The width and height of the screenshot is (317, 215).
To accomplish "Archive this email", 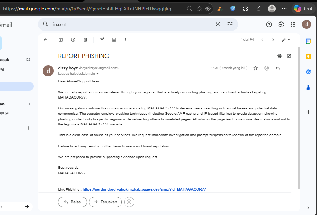I will pyautogui.click(x=61, y=40).
